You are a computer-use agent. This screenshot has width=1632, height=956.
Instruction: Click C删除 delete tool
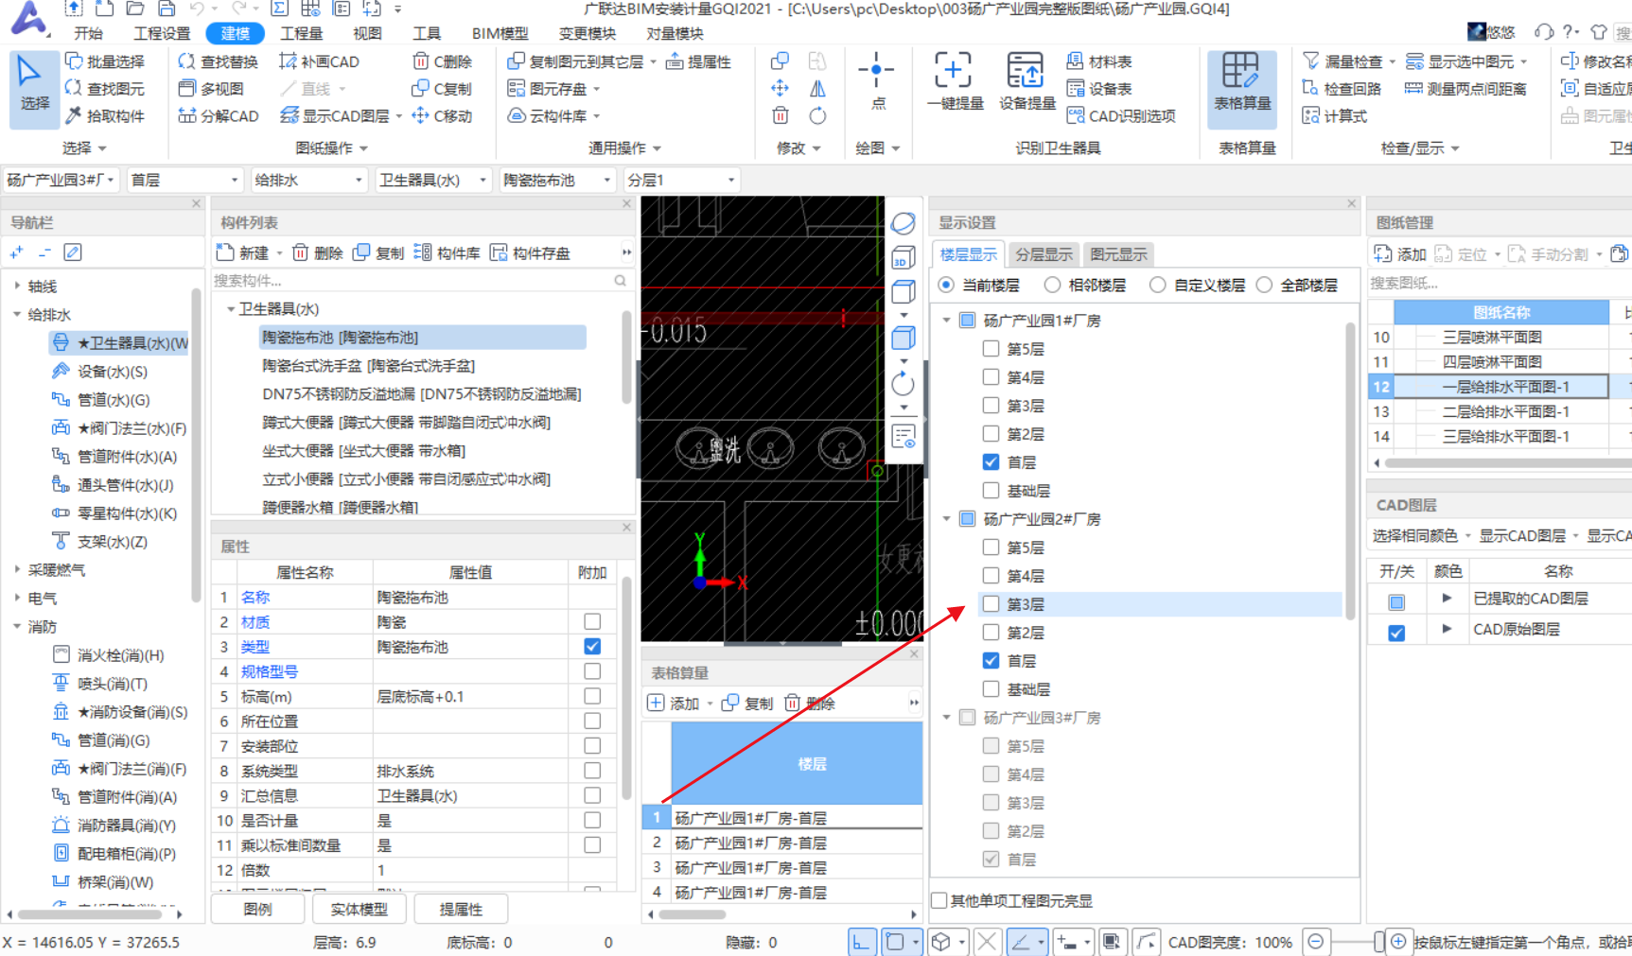[x=442, y=61]
